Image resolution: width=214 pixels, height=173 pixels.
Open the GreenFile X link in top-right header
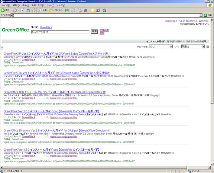[x=171, y=21]
